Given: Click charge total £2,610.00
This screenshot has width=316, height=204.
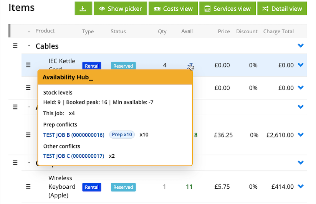Looking at the screenshot, I should (280, 135).
